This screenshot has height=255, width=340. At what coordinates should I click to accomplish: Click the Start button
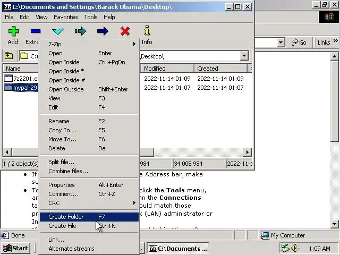click(15, 248)
